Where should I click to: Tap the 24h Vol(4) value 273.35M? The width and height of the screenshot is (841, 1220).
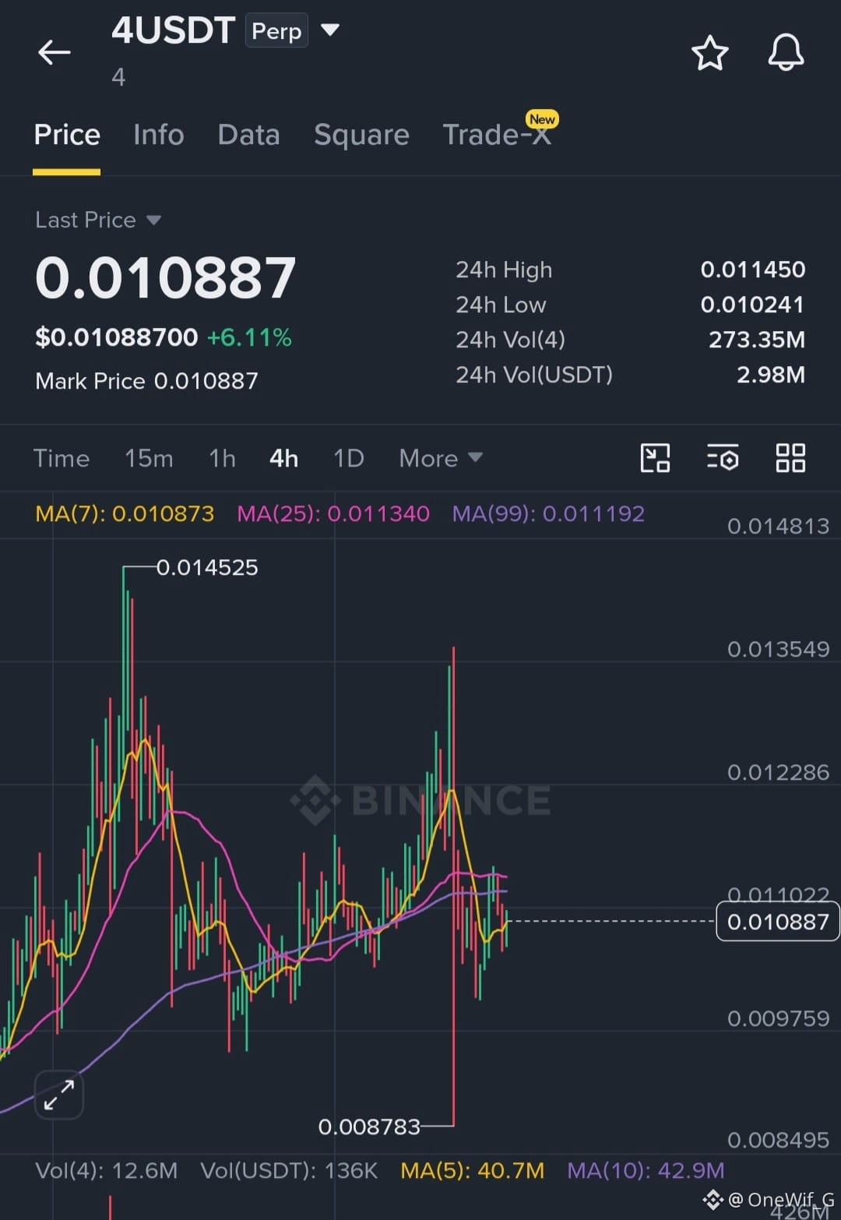pos(756,340)
